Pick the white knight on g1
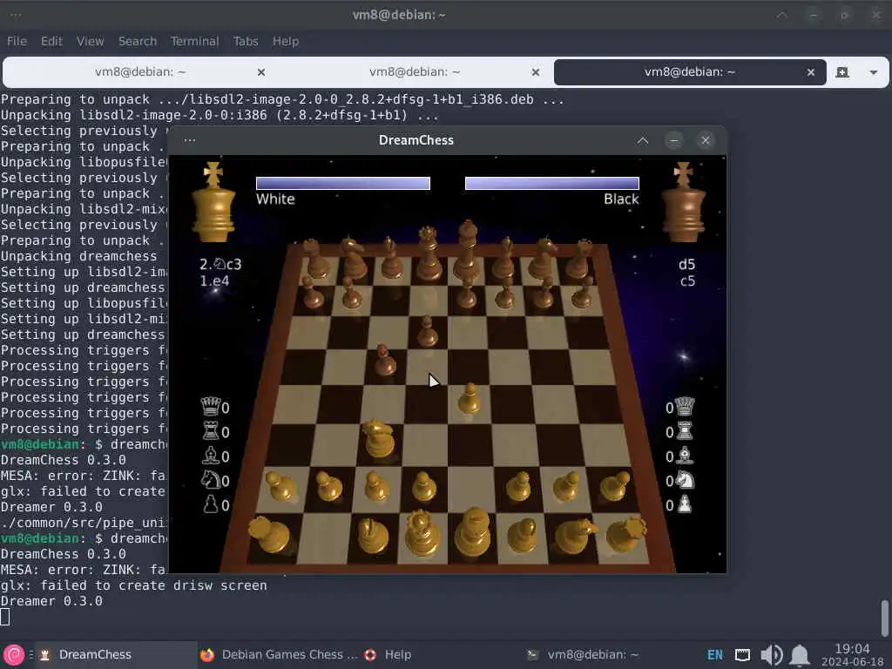This screenshot has width=892, height=669. point(573,536)
